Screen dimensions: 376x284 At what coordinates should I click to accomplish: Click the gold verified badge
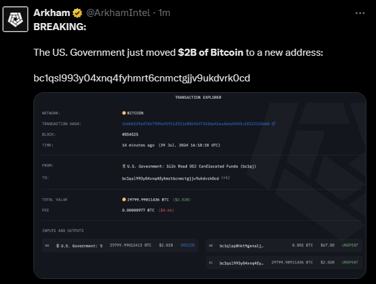point(77,13)
